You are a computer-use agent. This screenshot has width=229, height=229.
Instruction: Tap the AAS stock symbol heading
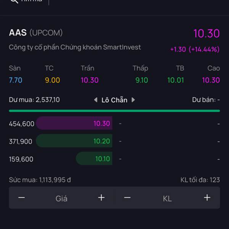coord(18,32)
